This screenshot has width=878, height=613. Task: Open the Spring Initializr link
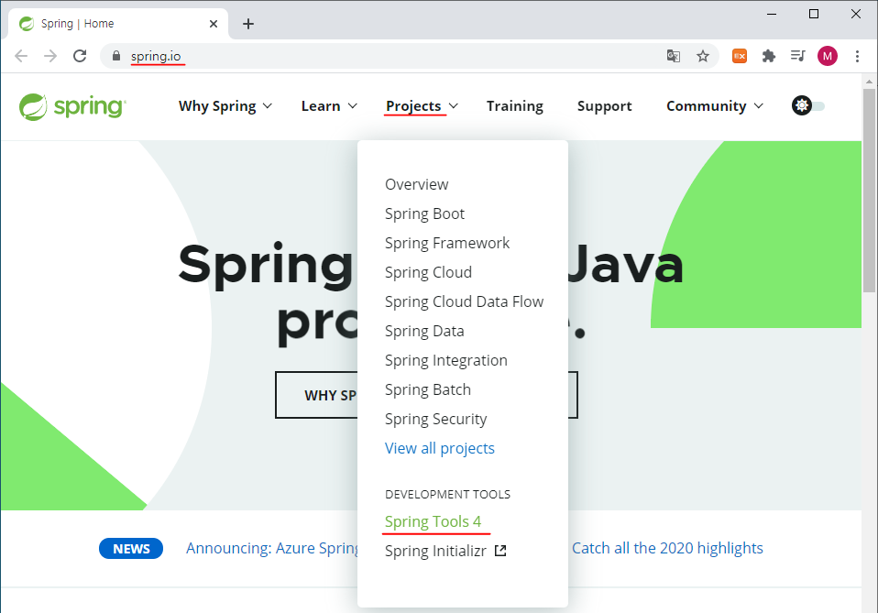tap(435, 551)
